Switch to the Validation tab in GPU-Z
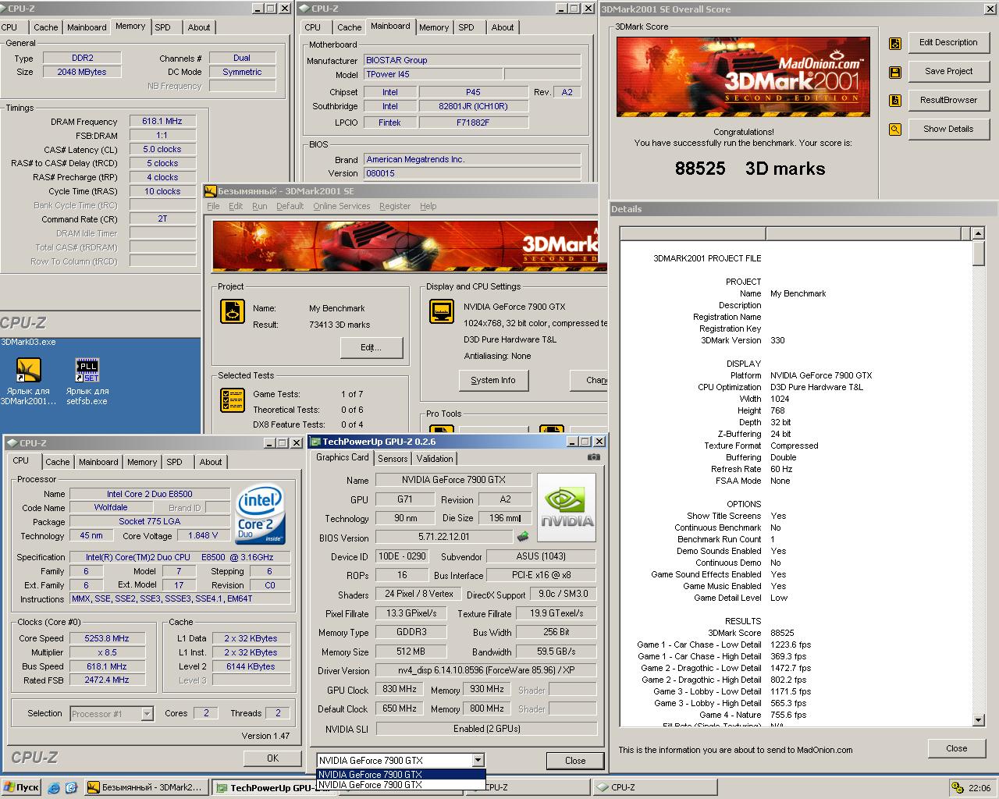 click(x=435, y=459)
